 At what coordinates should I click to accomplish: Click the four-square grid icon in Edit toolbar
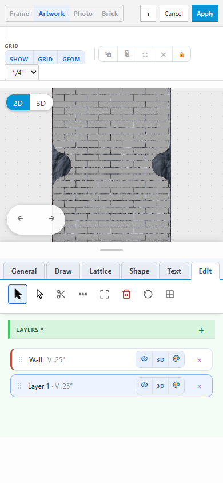(x=170, y=294)
